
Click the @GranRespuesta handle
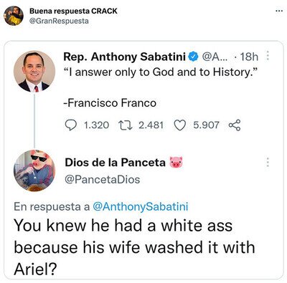coord(59,21)
